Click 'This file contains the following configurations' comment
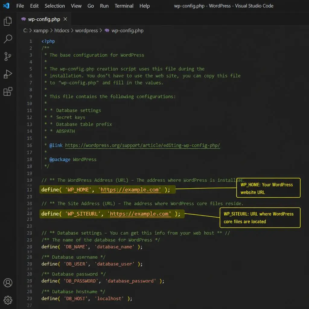The height and width of the screenshot is (309, 309). click(x=113, y=97)
